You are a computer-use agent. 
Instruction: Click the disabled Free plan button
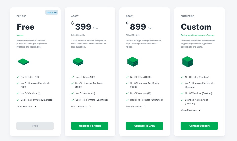click(35, 126)
